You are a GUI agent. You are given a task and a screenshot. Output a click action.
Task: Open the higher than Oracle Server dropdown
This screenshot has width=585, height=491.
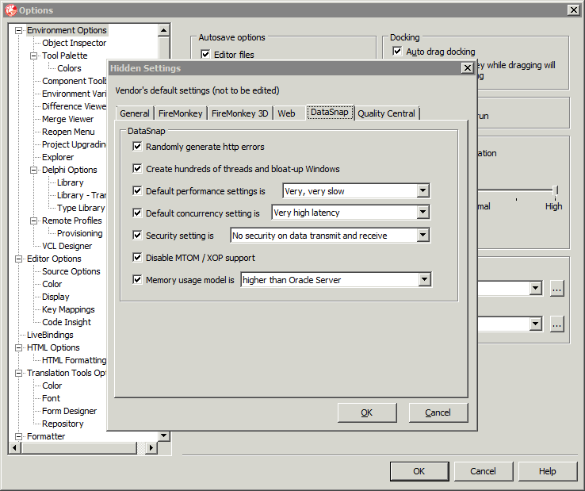[x=424, y=280]
